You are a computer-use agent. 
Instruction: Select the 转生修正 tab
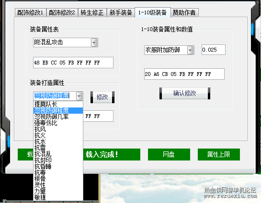point(92,12)
